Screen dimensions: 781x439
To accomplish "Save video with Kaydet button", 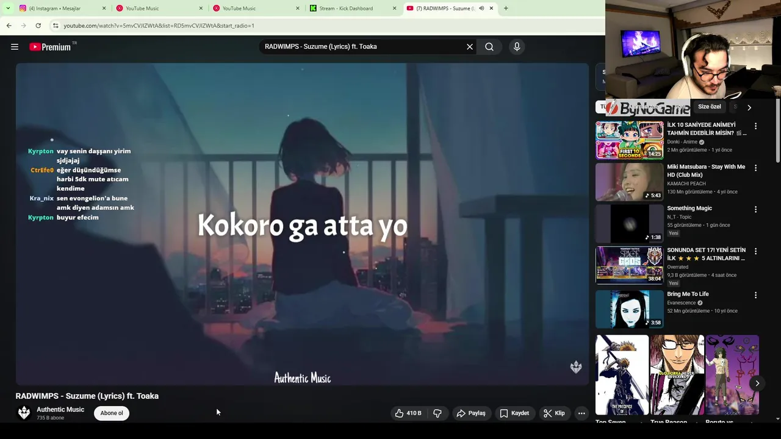I will coord(514,413).
